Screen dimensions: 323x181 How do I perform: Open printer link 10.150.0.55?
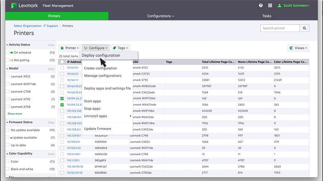click(x=74, y=147)
